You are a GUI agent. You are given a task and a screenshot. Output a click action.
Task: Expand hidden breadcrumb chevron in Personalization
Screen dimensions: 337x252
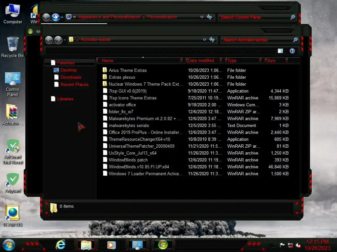click(x=74, y=17)
